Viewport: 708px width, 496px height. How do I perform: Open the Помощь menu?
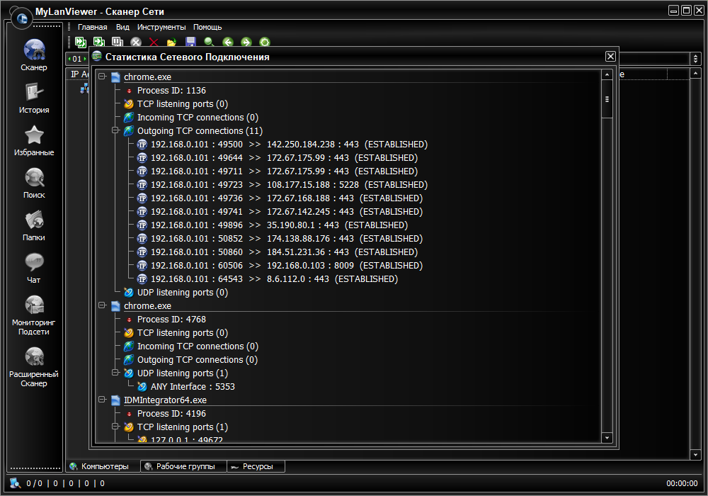pyautogui.click(x=207, y=27)
